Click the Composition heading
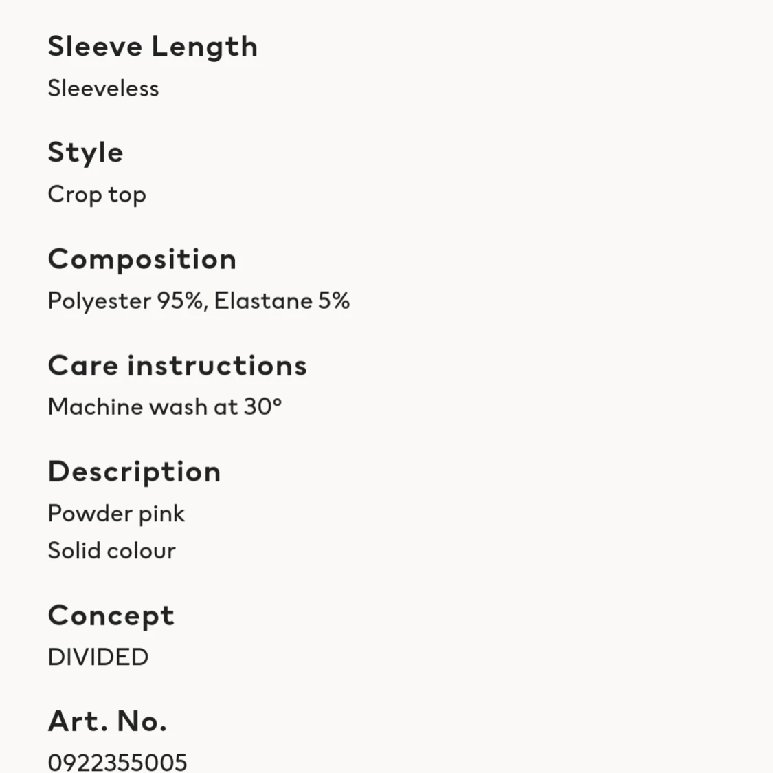This screenshot has width=773, height=773. [x=142, y=259]
